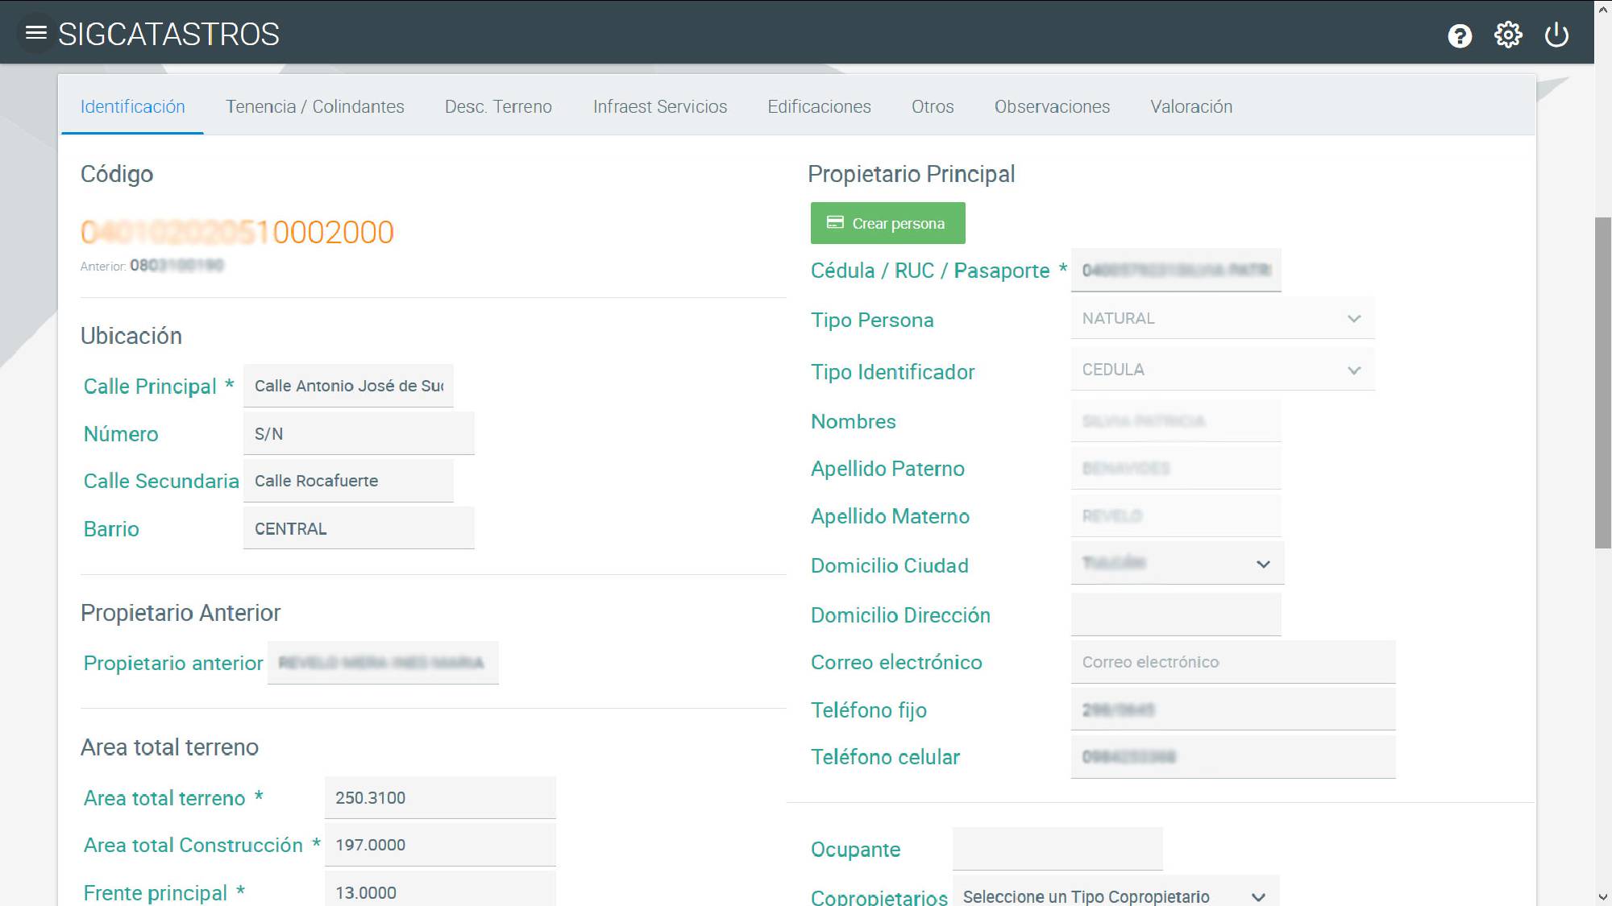1612x906 pixels.
Task: Open the help question-mark icon
Action: 1460,35
